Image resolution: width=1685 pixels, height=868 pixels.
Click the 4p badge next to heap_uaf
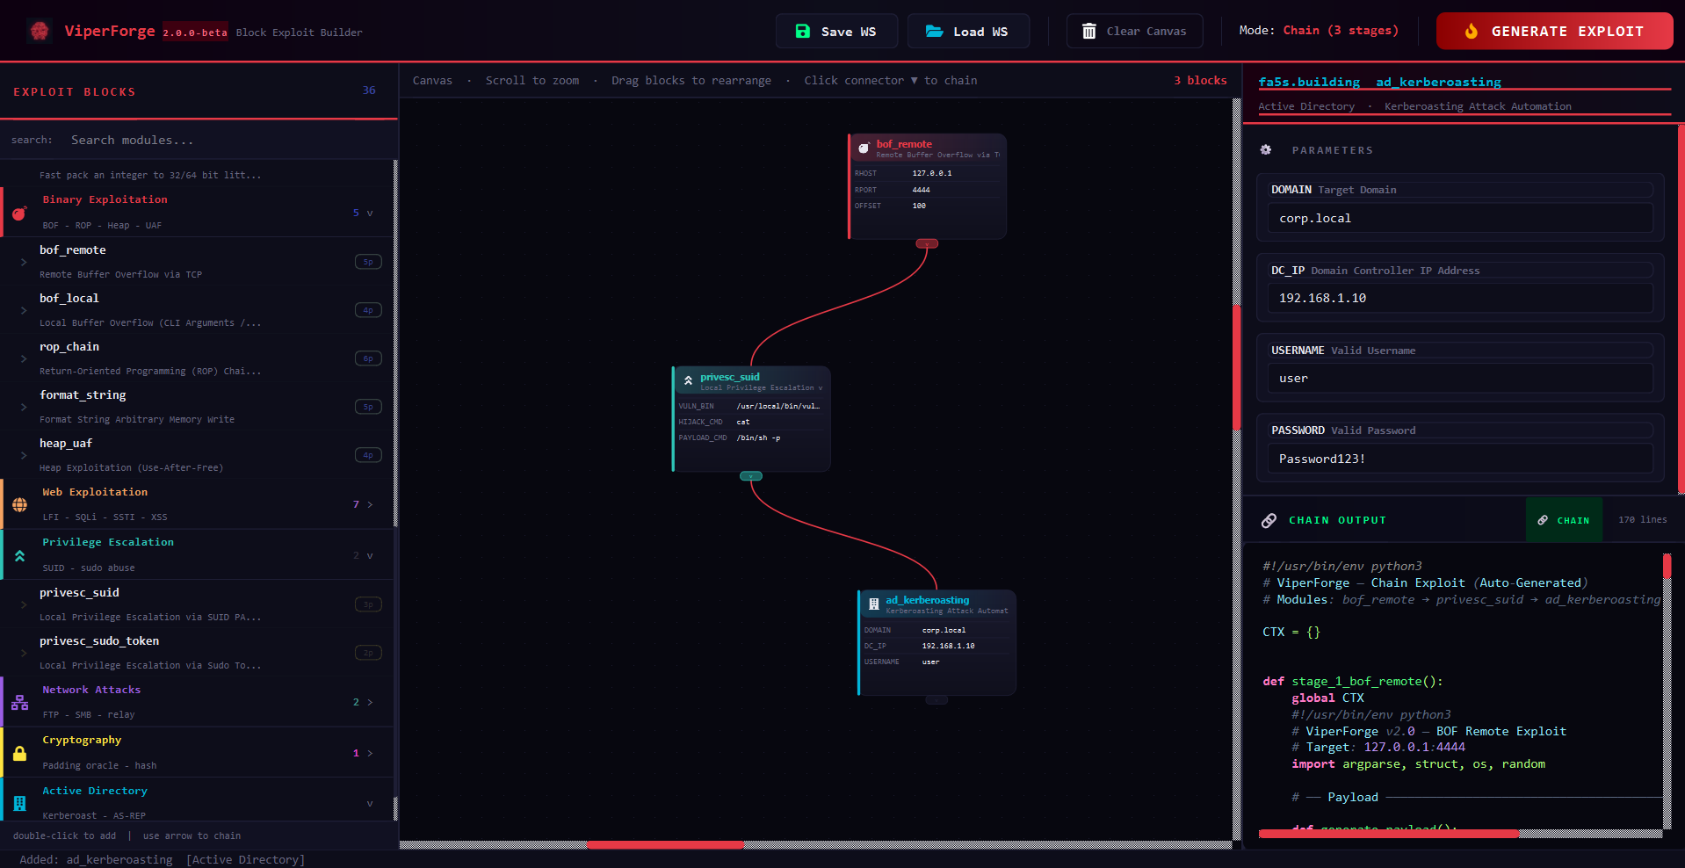point(368,455)
